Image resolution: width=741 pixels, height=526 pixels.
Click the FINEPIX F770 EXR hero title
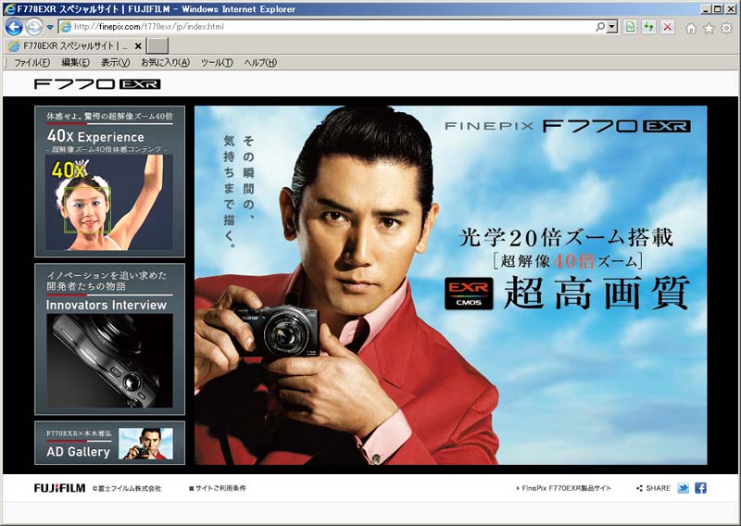pyautogui.click(x=568, y=126)
